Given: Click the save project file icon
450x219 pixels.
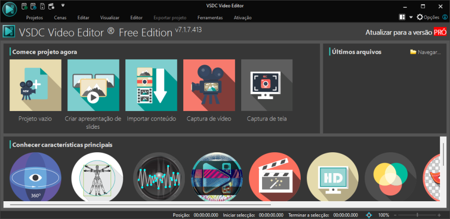Looking at the screenshot, I should 42,6.
